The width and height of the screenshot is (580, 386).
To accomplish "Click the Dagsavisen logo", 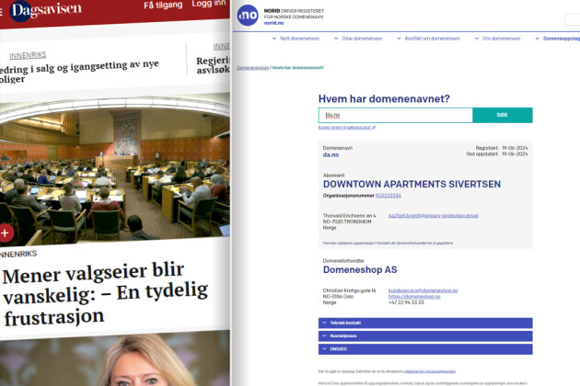I will 45,10.
